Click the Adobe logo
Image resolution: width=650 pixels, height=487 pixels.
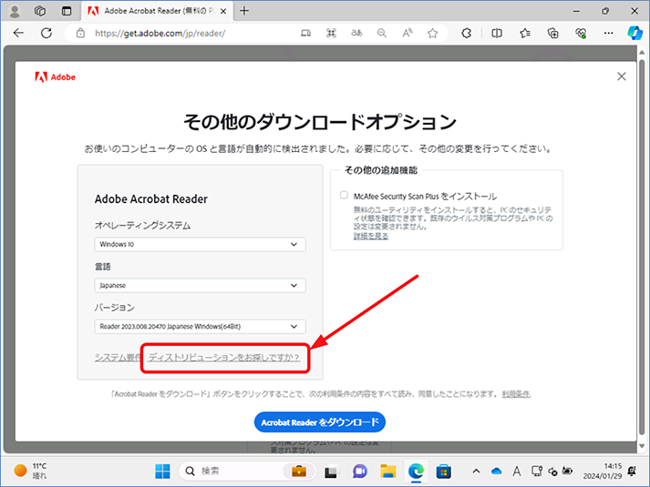pyautogui.click(x=55, y=77)
